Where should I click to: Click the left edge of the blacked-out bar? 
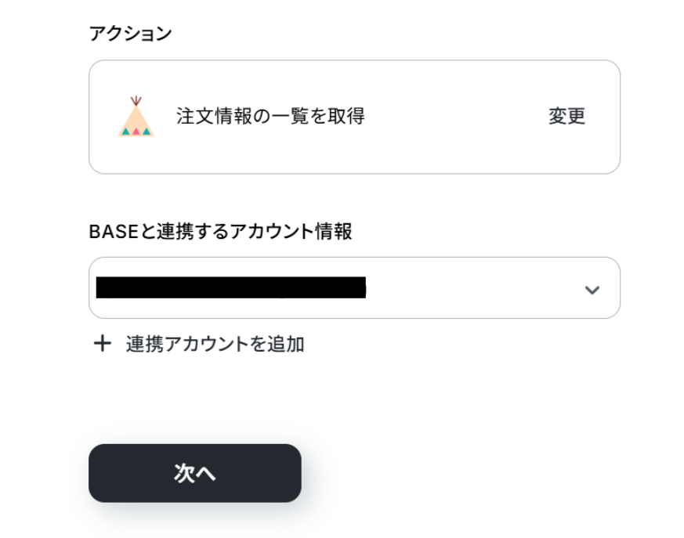pyautogui.click(x=100, y=288)
